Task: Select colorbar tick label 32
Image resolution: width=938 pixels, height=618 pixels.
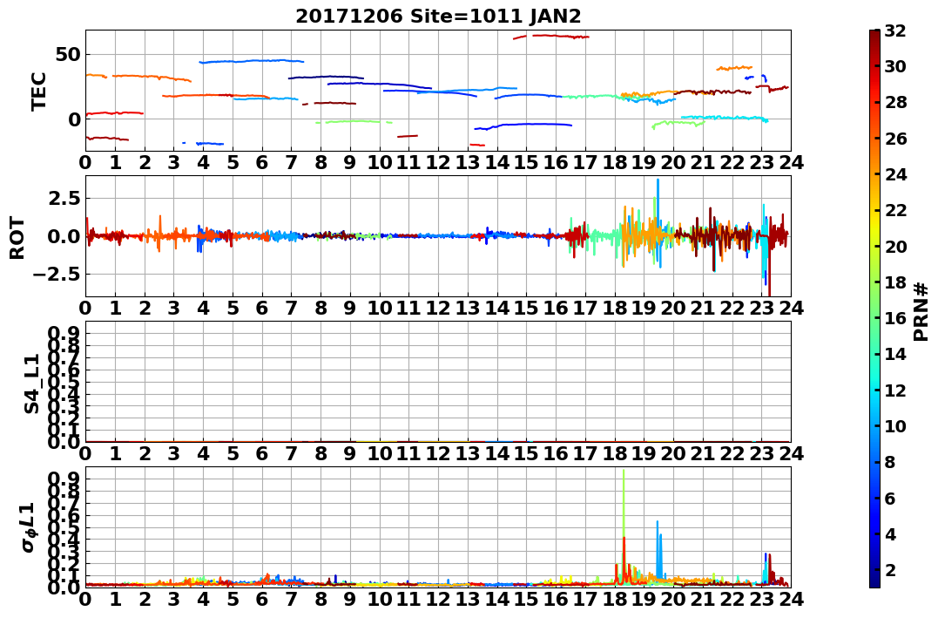Action: 895,31
